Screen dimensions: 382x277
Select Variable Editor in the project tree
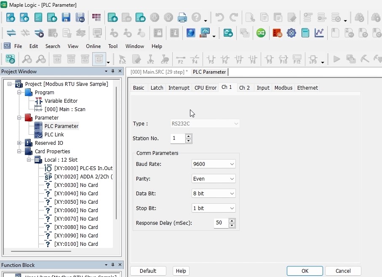[61, 101]
